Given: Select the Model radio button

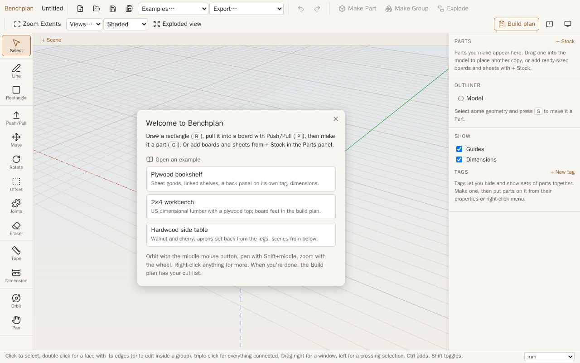Looking at the screenshot, I should [x=461, y=98].
